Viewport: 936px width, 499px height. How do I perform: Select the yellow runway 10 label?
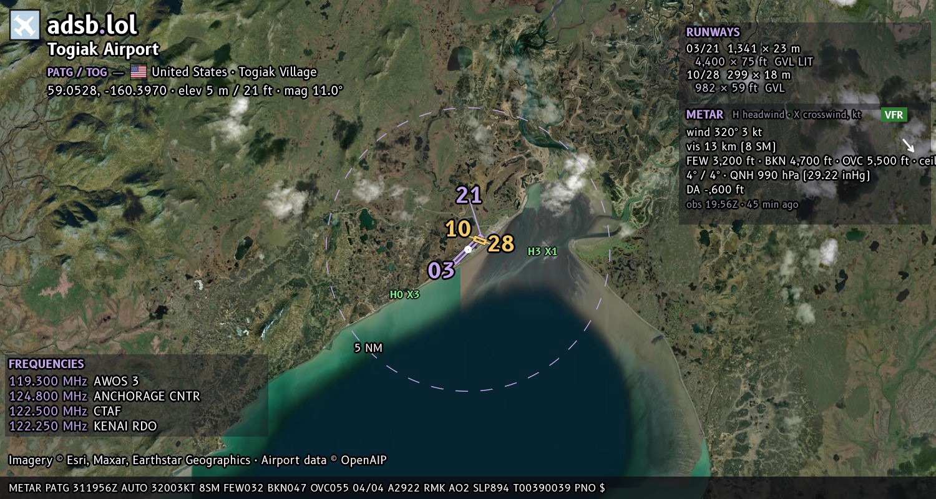click(x=458, y=229)
